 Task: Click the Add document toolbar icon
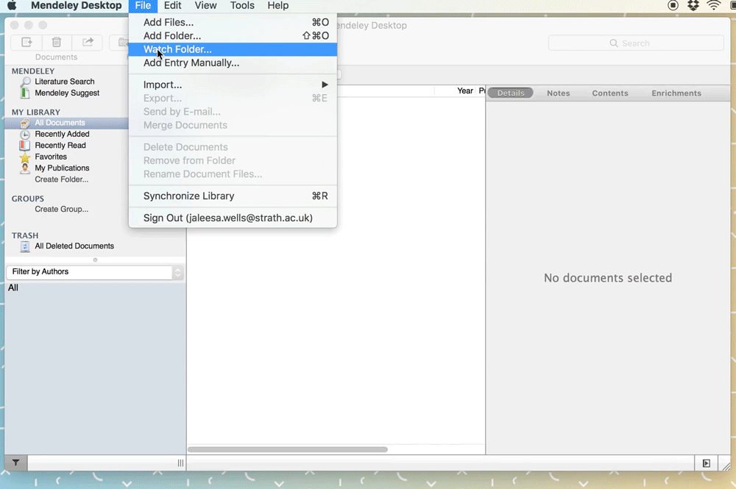(x=26, y=42)
